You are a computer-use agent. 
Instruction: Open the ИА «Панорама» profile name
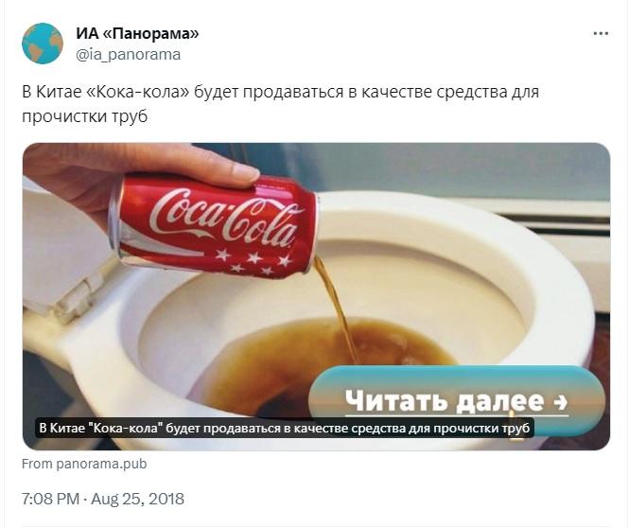tap(137, 33)
